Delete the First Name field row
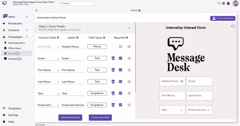240x126 pixels. [x=113, y=70]
